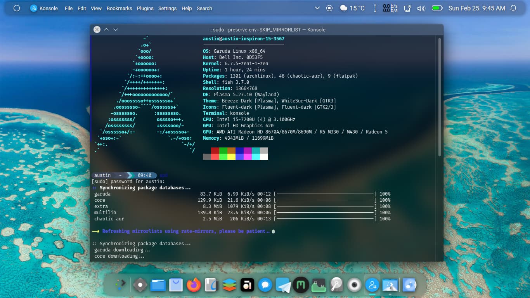This screenshot has height=298, width=530.
Task: Click the Konsole window title text
Action: [267, 30]
